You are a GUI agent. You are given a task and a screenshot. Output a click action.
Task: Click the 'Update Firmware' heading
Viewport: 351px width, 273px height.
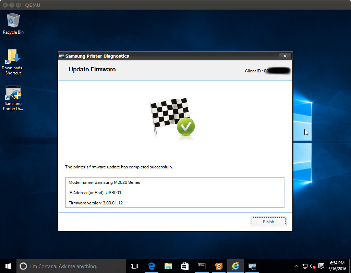pyautogui.click(x=92, y=69)
